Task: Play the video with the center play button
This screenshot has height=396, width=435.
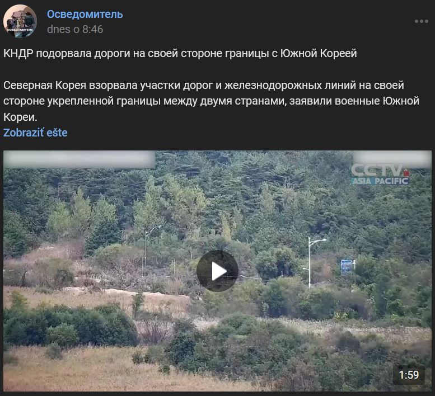Action: point(217,271)
